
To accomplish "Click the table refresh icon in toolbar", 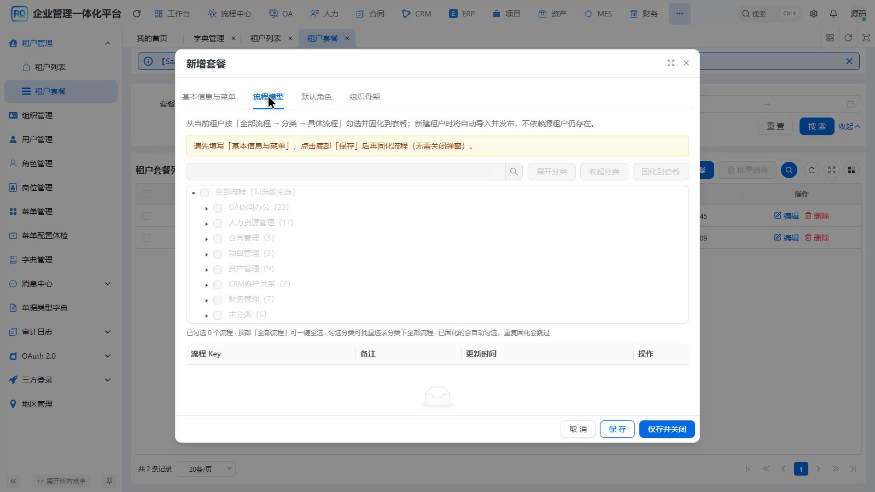I will (812, 170).
